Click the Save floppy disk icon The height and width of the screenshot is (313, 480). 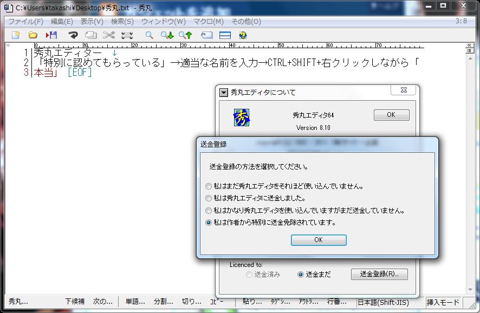(51, 35)
